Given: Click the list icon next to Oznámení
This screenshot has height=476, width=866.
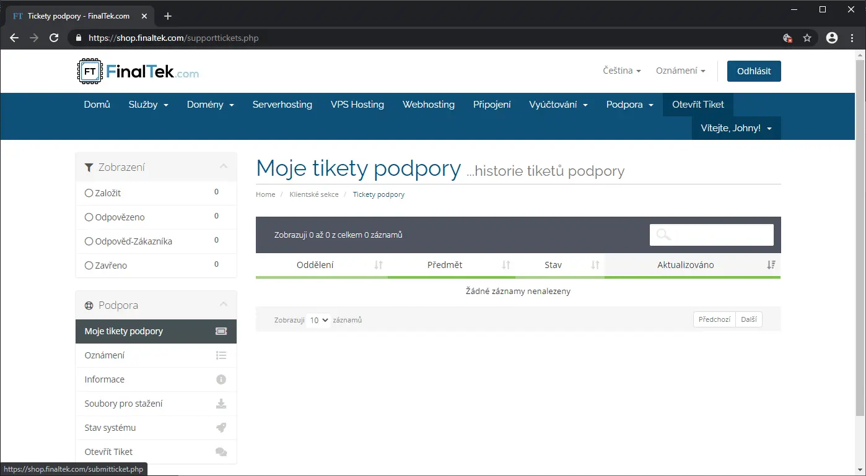Looking at the screenshot, I should coord(221,355).
